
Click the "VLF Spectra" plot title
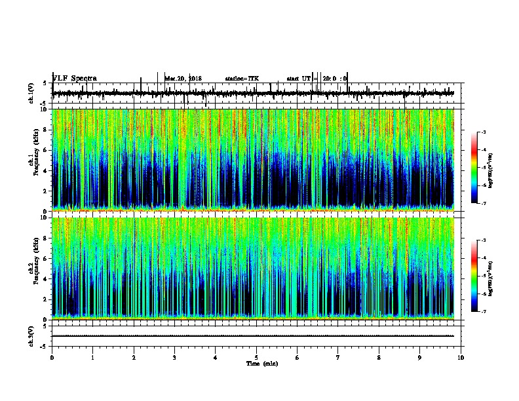(x=75, y=79)
